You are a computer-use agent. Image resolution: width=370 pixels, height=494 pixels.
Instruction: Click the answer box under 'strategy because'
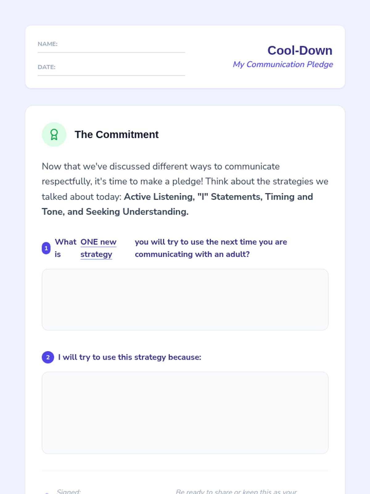(x=185, y=413)
